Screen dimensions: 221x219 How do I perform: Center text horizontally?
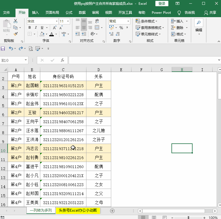point(84,28)
